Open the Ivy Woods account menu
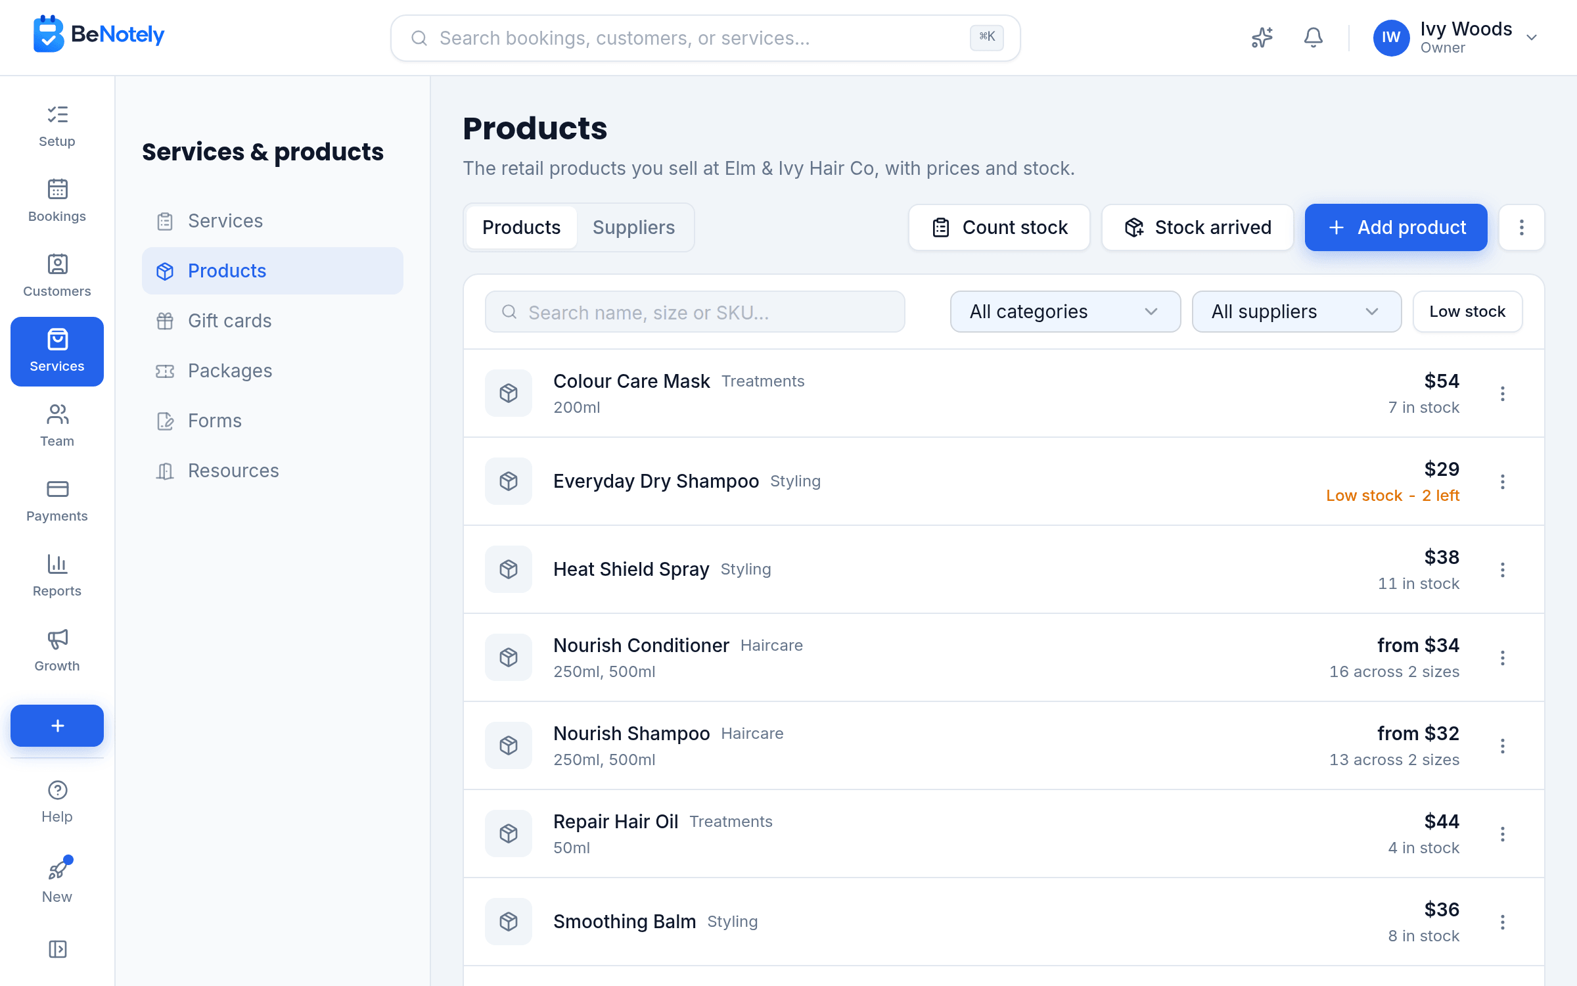This screenshot has height=986, width=1577. 1456,37
